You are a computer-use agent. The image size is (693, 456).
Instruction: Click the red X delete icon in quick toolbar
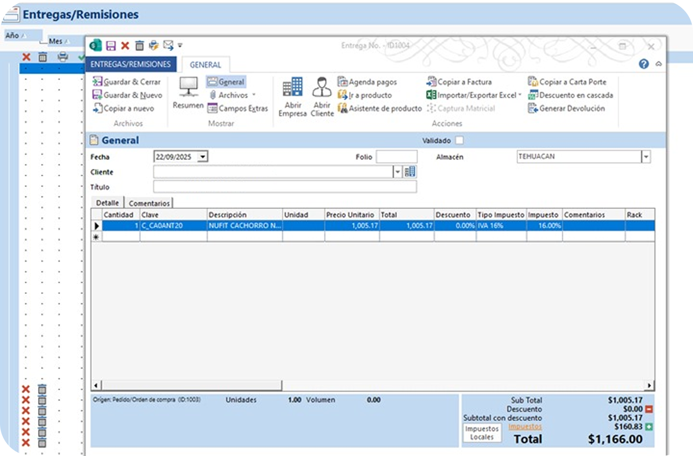click(x=125, y=46)
